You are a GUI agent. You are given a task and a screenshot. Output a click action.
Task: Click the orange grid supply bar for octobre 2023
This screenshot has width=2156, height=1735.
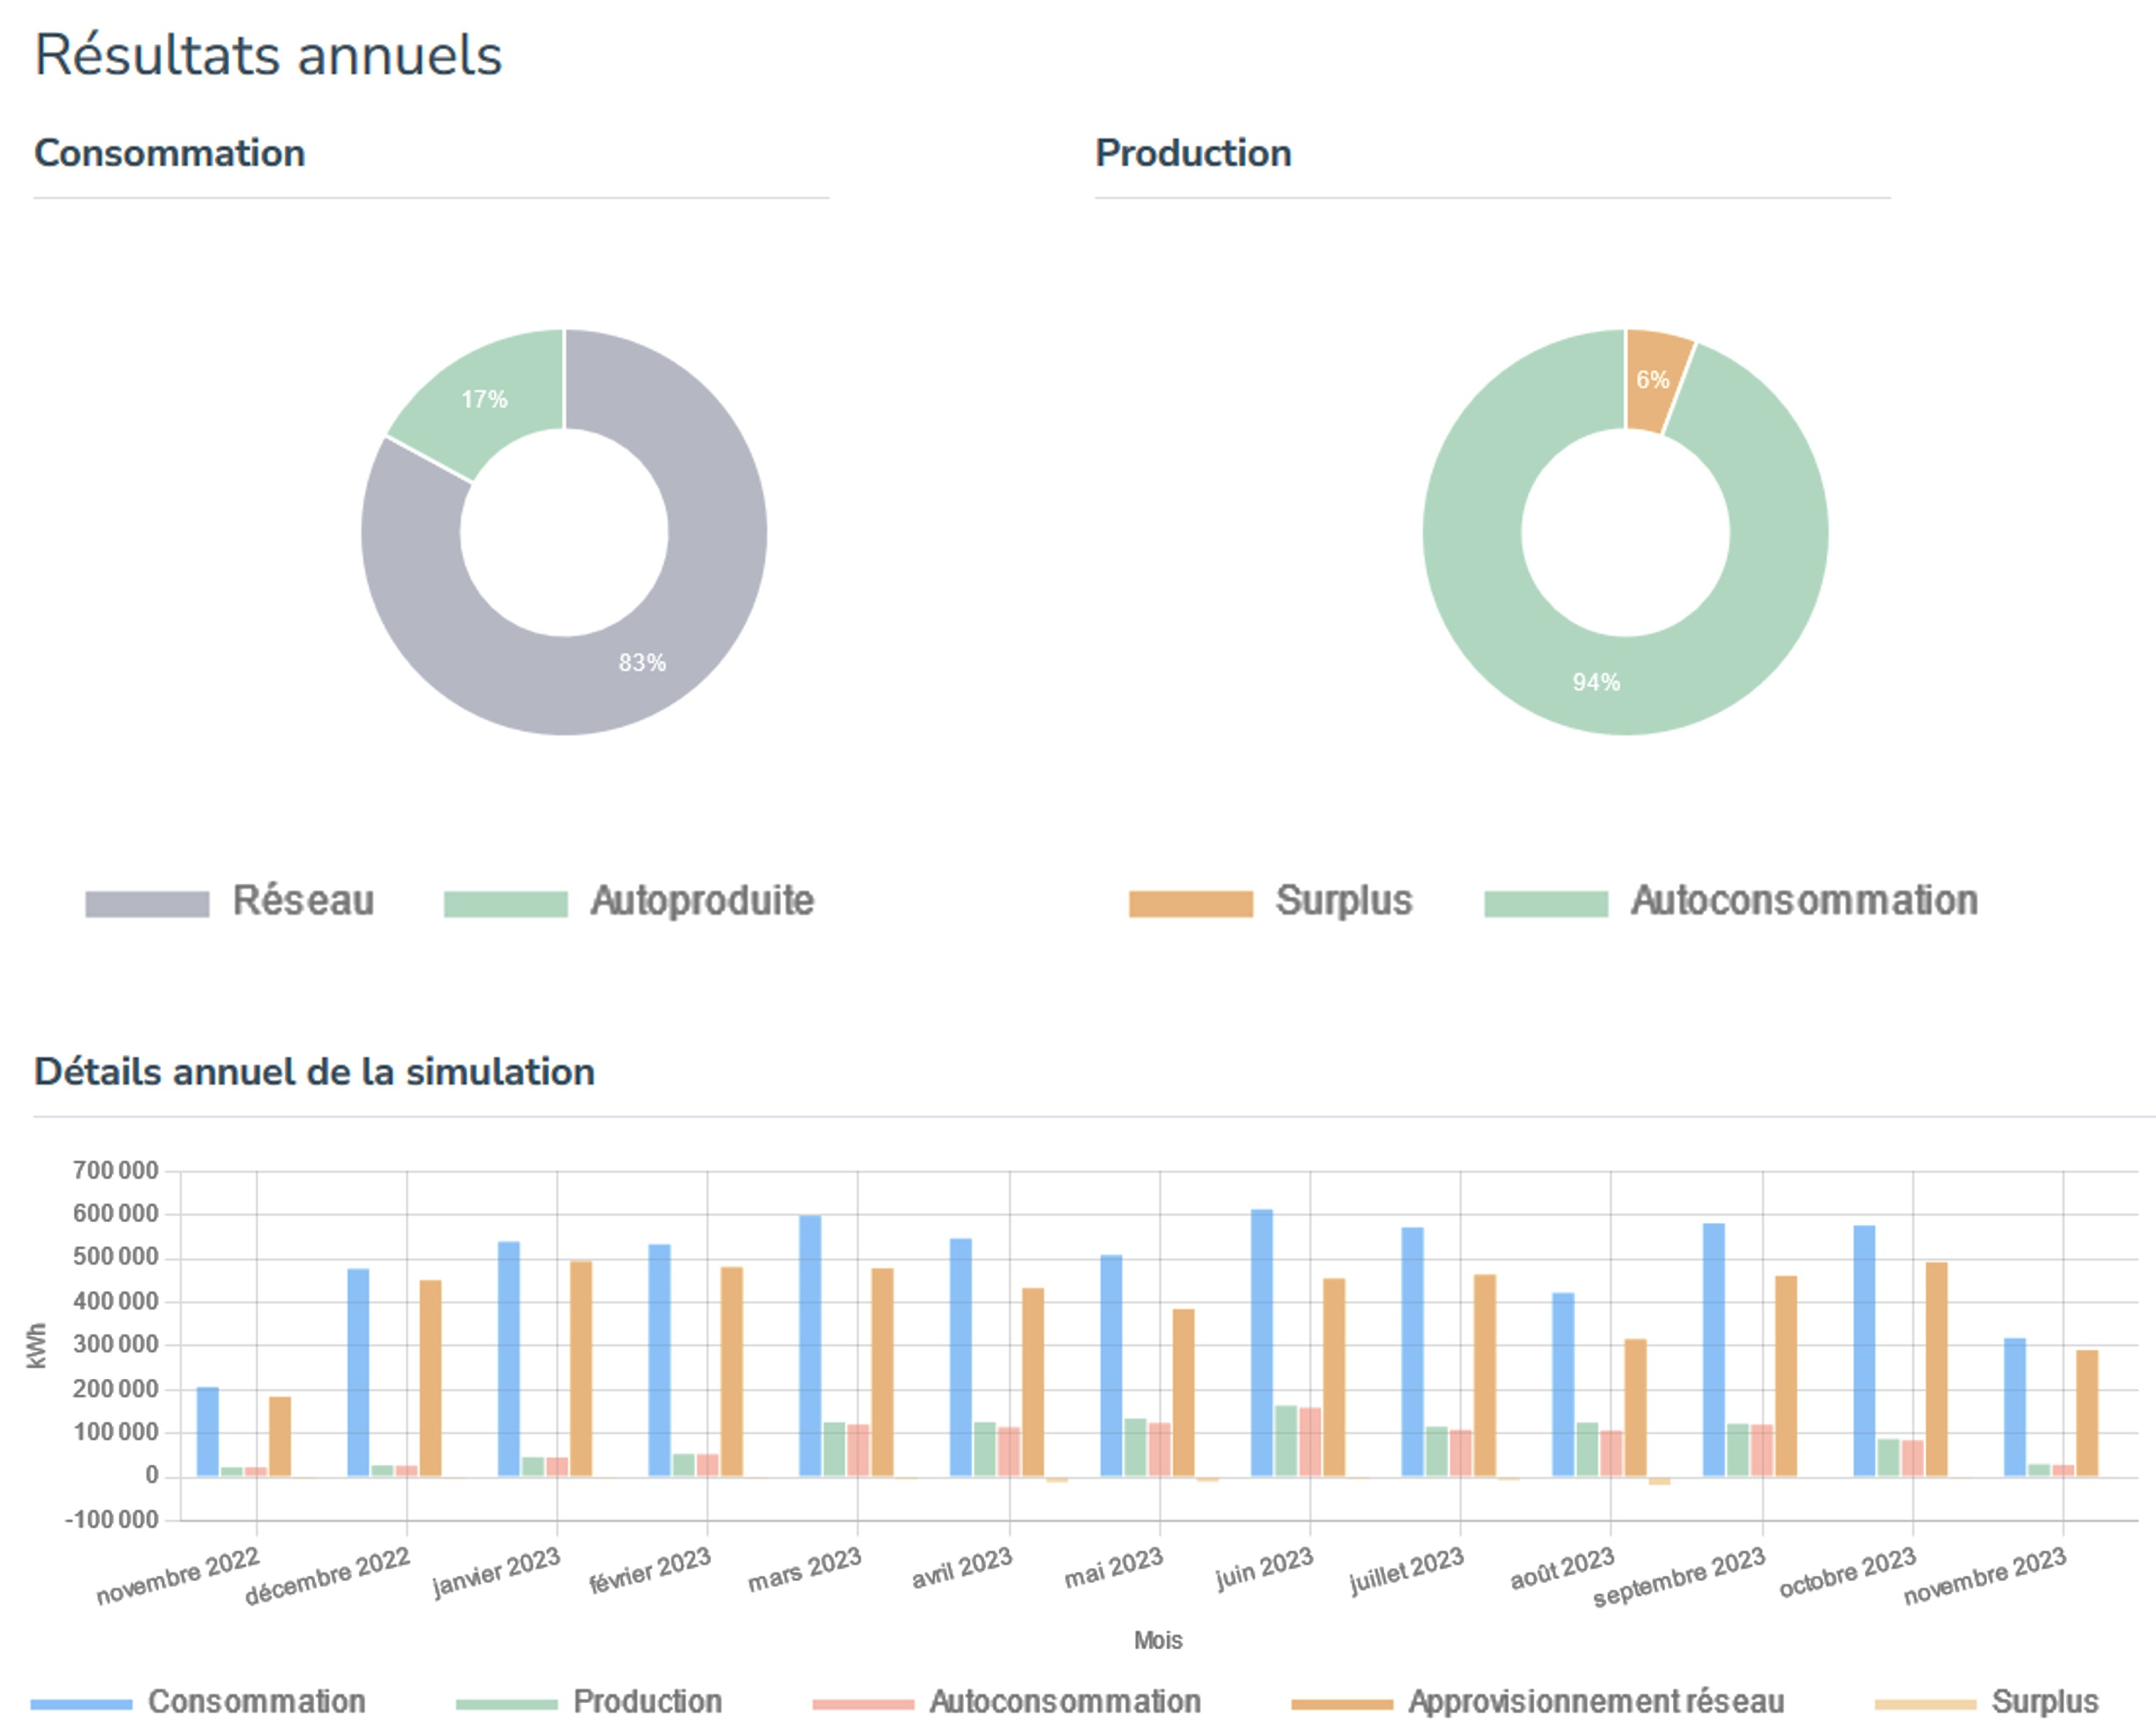pyautogui.click(x=1937, y=1370)
